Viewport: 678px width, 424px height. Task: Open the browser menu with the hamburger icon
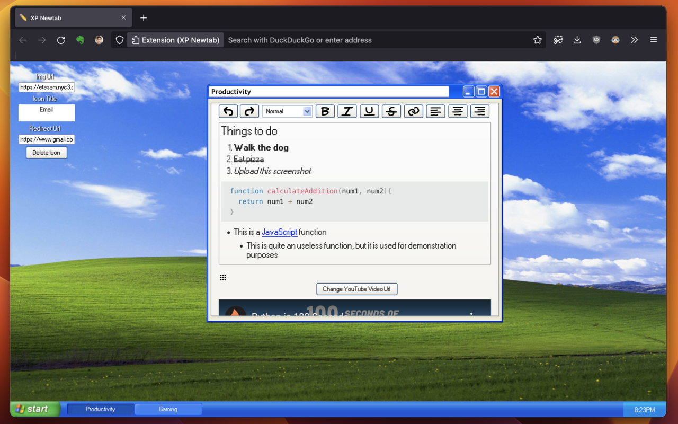(654, 39)
